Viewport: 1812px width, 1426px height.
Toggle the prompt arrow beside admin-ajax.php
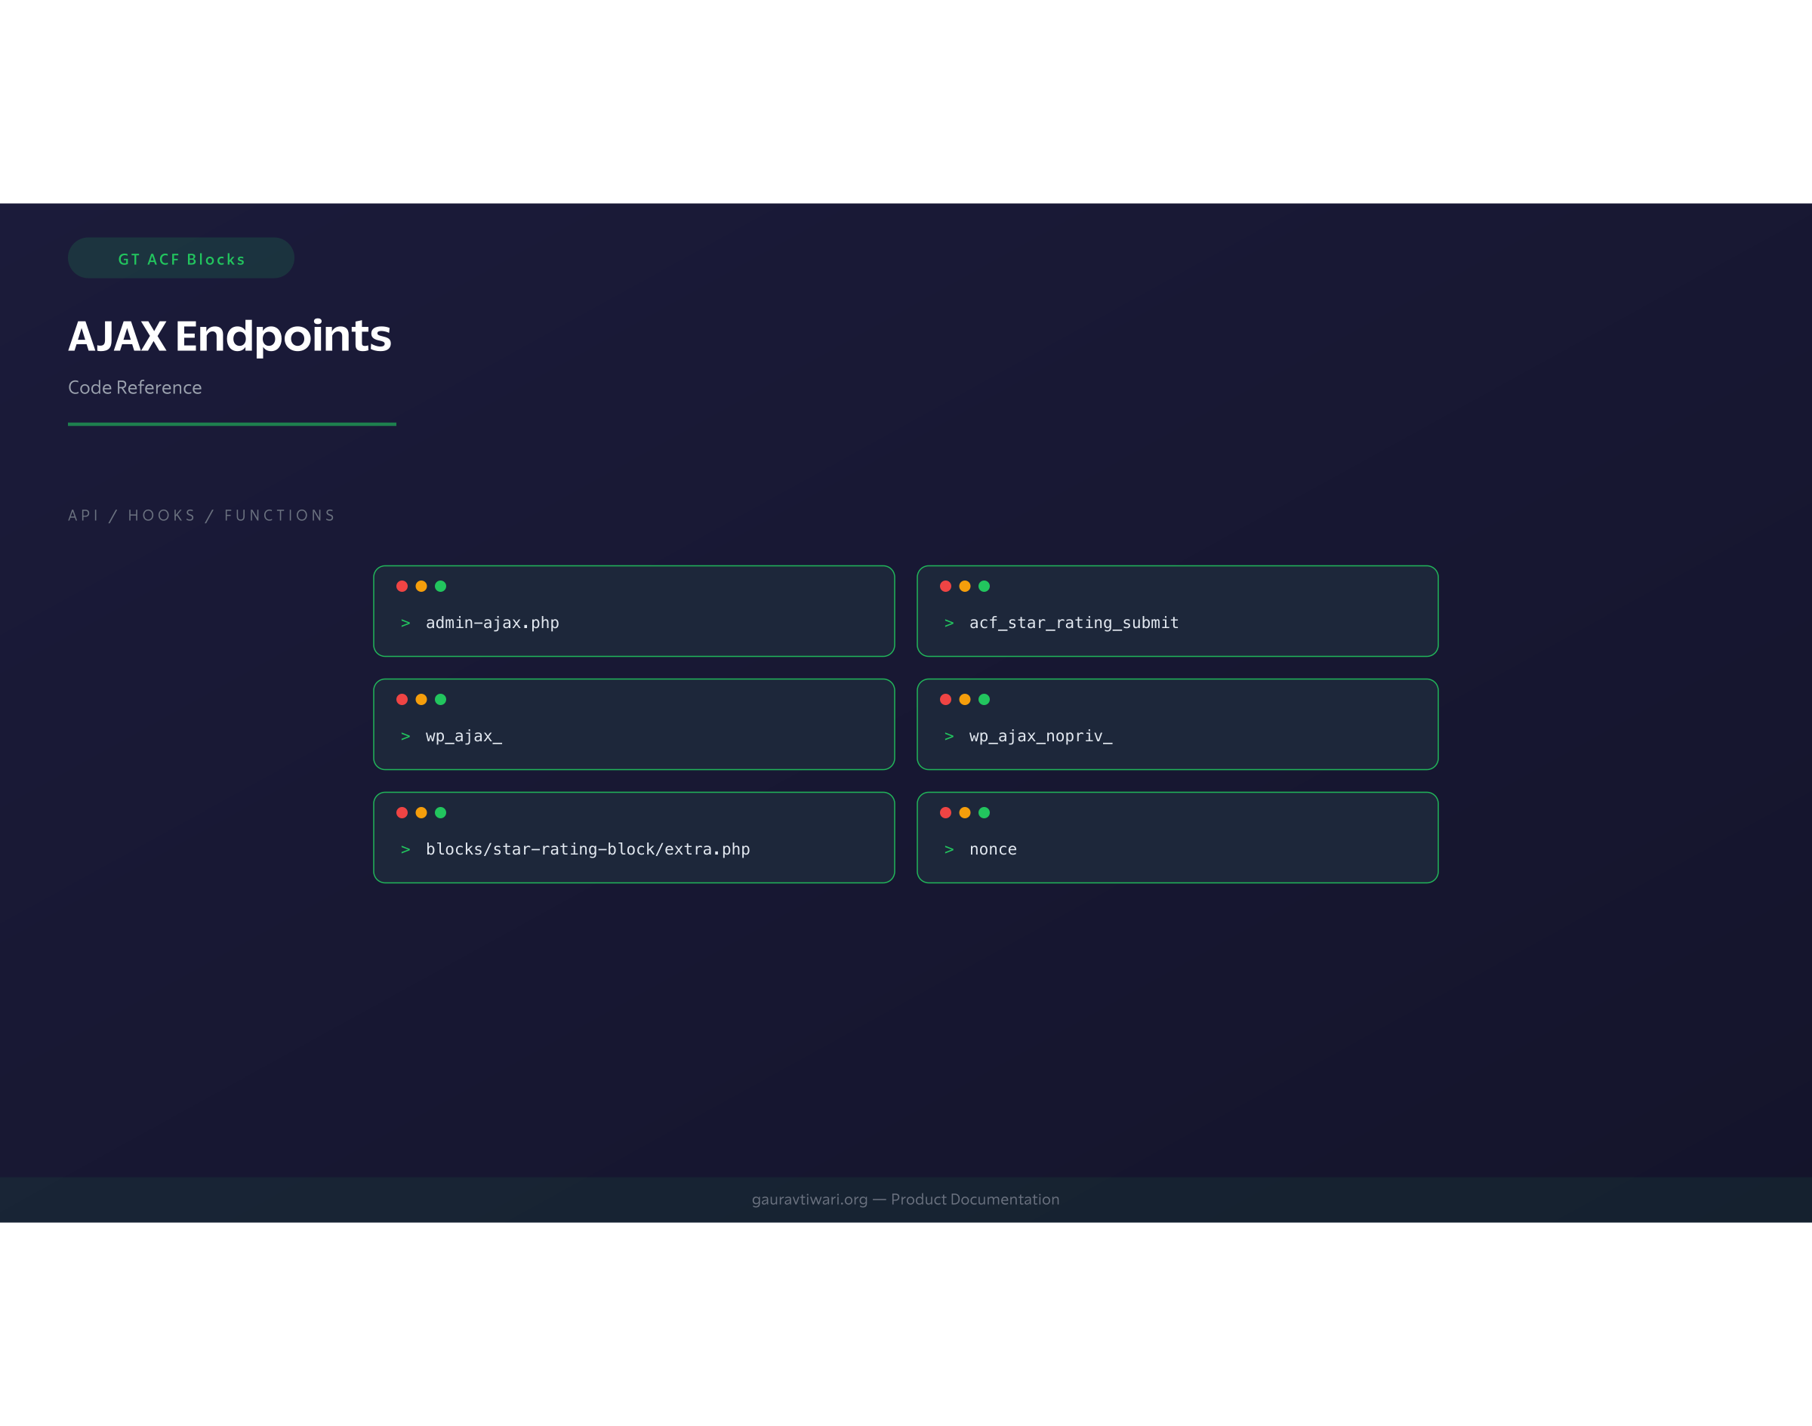click(x=406, y=622)
